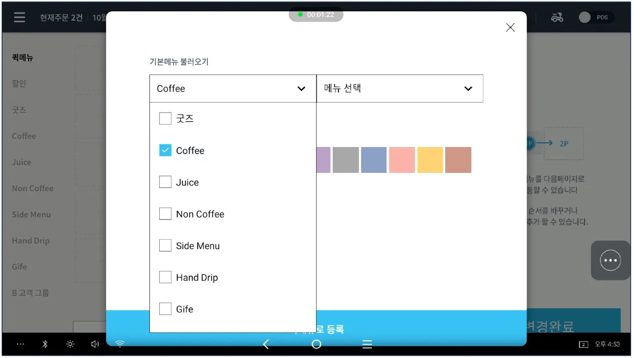Viewport: 634px width, 358px height.
Task: Select 할인 in the left sidebar
Action: [19, 83]
